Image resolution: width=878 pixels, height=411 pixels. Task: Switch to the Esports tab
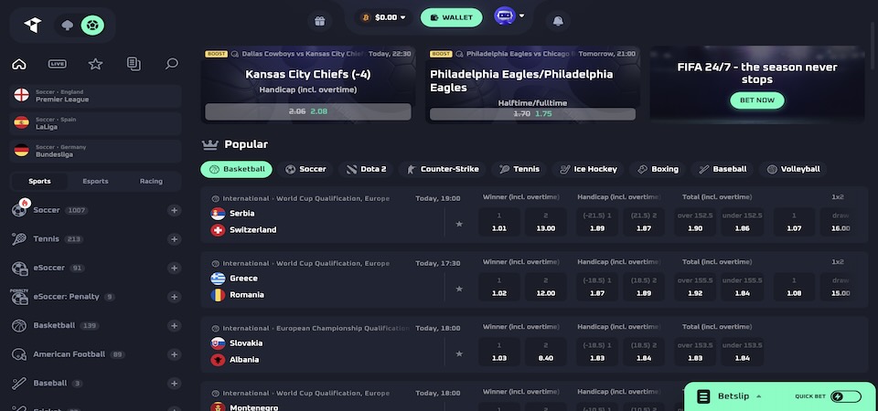click(x=95, y=181)
